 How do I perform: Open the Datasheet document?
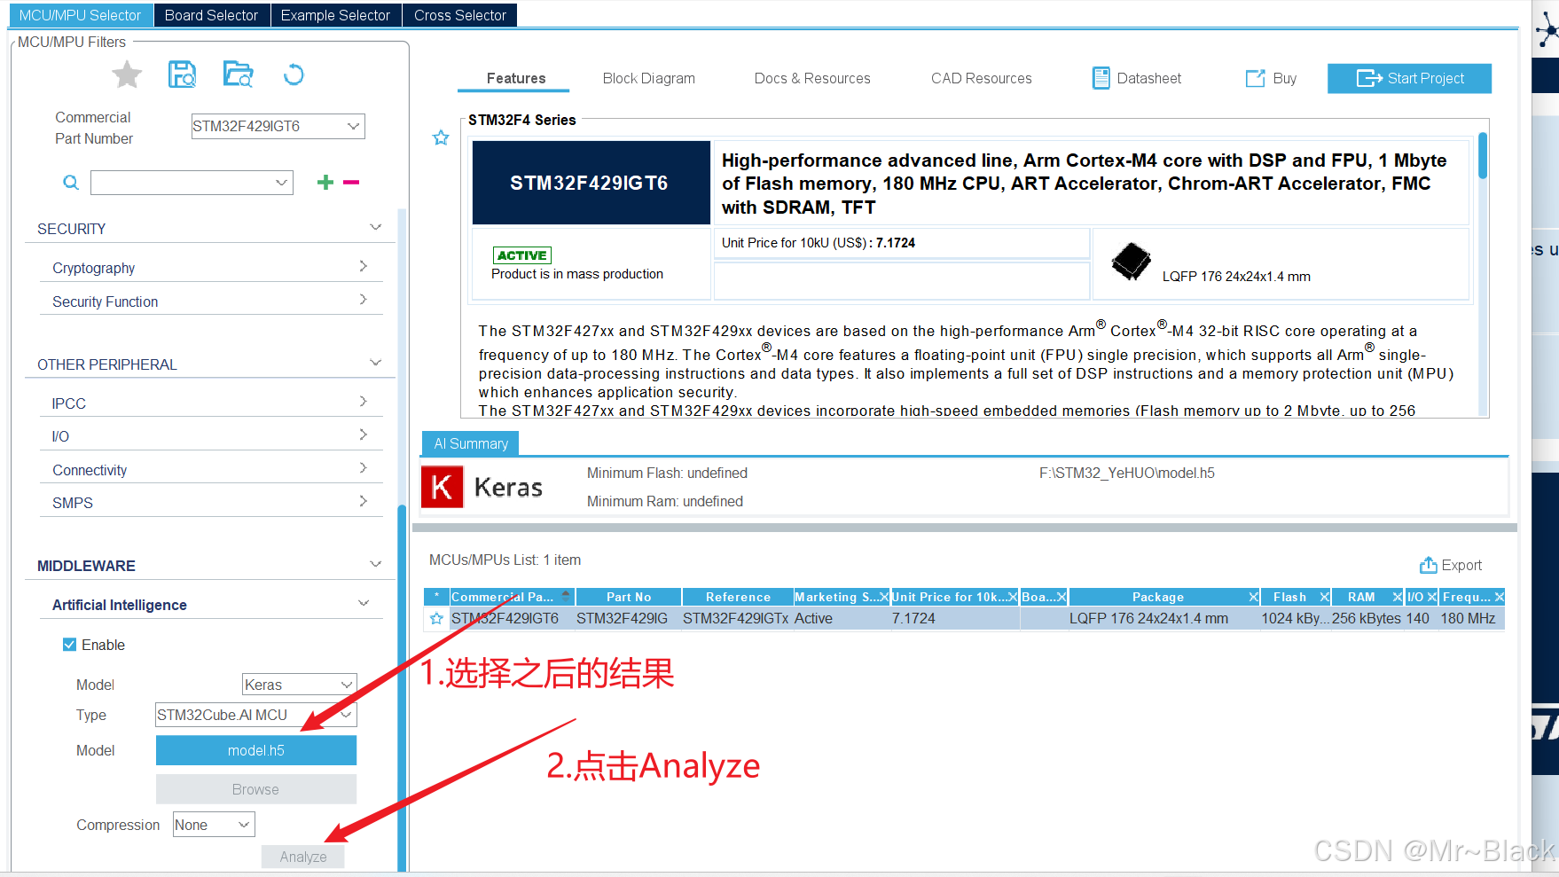[1136, 78]
